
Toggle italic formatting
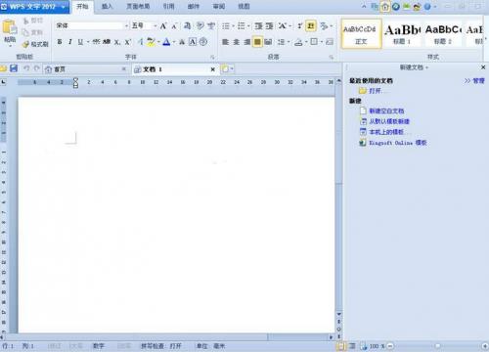[x=70, y=42]
